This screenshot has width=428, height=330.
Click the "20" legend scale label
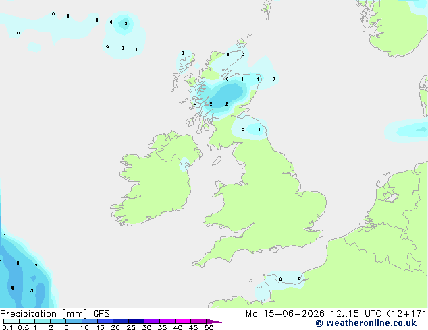tap(115, 327)
